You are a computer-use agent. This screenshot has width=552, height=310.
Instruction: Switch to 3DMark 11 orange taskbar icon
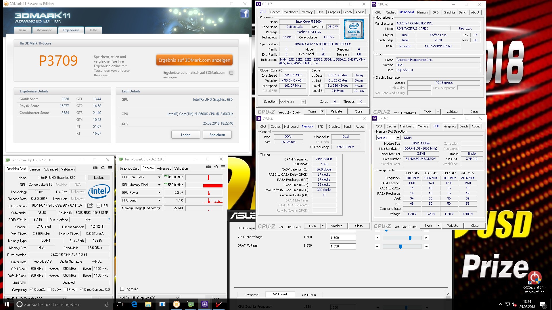pyautogui.click(x=176, y=304)
